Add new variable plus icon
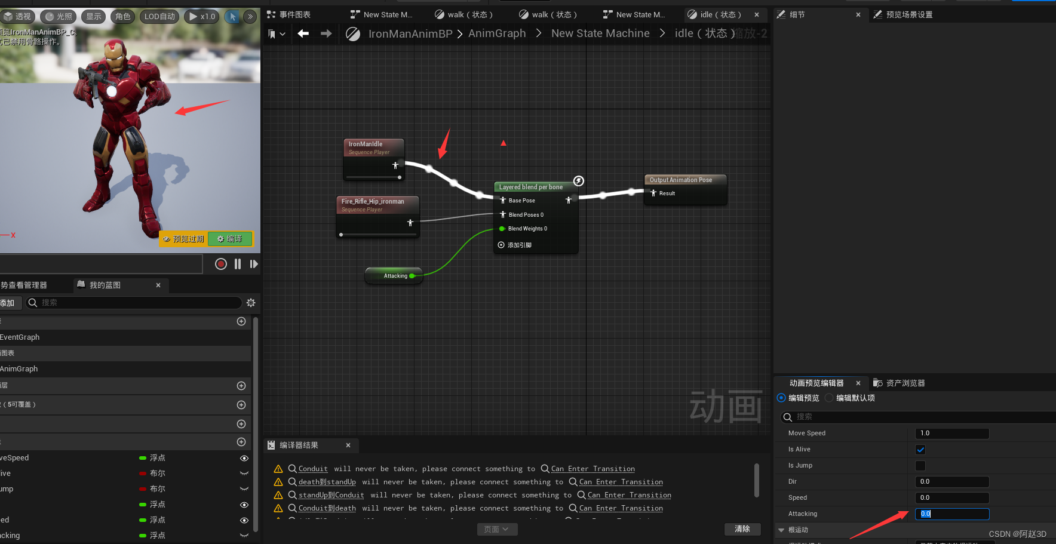 point(241,442)
